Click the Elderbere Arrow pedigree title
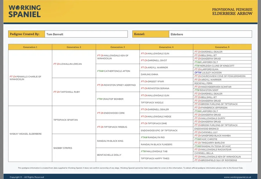This screenshot has height=179, width=261. pyautogui.click(x=232, y=13)
